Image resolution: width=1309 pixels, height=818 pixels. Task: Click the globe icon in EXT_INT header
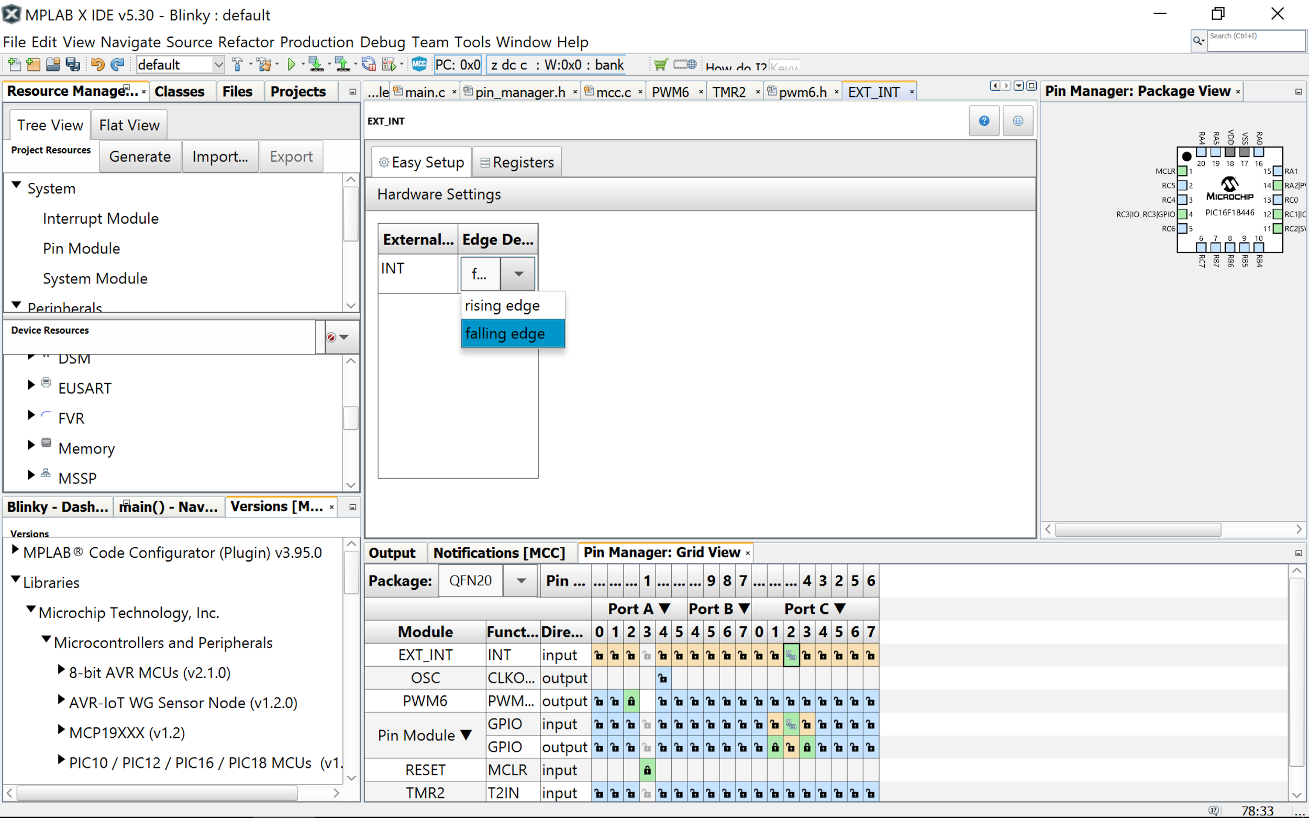tap(1018, 120)
